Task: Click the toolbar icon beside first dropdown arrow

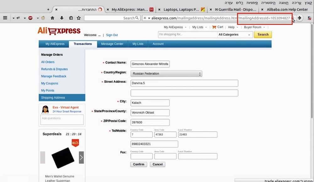Action: [18, 18]
